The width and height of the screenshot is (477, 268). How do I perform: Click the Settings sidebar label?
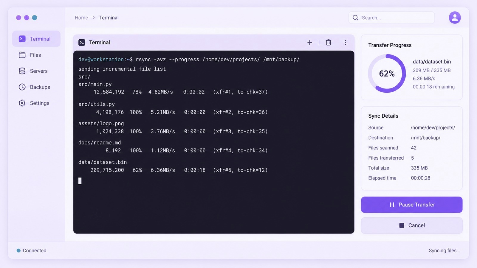coord(40,103)
